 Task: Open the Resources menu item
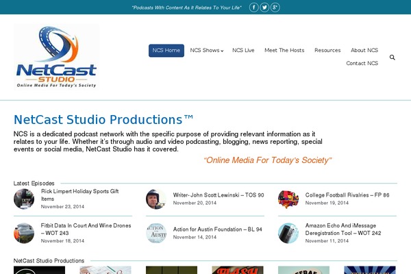pos(327,50)
